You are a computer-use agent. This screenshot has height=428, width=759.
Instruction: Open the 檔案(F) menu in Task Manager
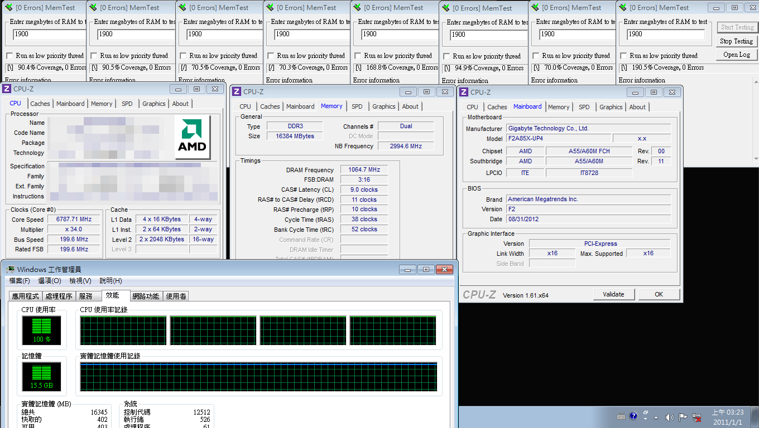20,281
